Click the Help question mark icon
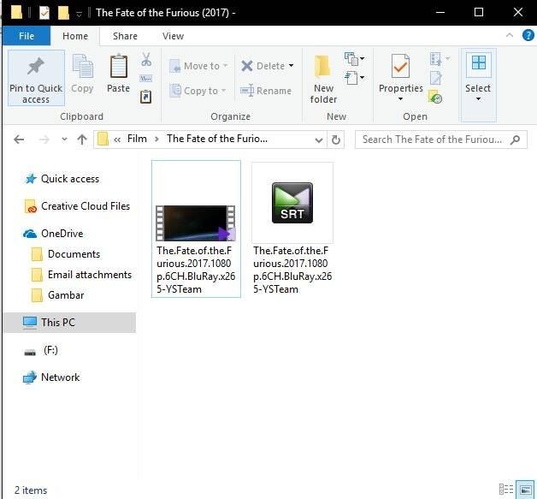This screenshot has width=537, height=499. click(528, 35)
